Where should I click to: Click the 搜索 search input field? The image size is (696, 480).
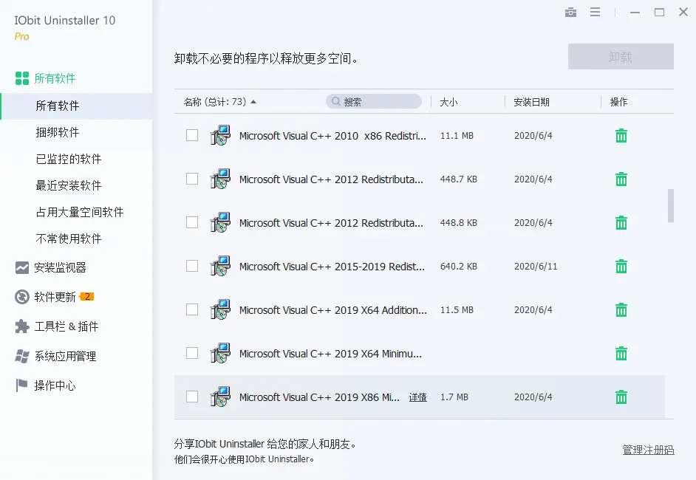(377, 102)
